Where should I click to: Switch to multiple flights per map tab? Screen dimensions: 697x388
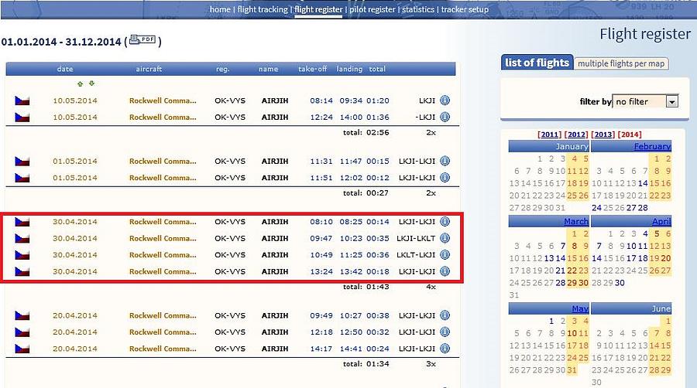(x=621, y=63)
